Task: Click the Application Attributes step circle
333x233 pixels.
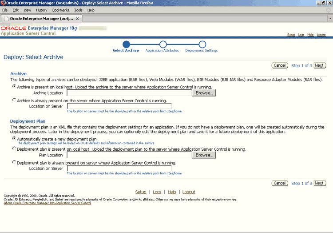Action: (163, 44)
